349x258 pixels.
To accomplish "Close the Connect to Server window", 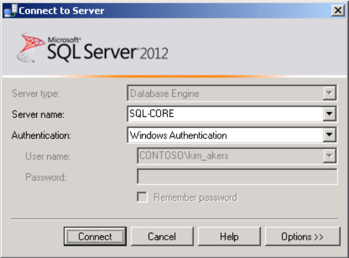I will pyautogui.click(x=338, y=10).
